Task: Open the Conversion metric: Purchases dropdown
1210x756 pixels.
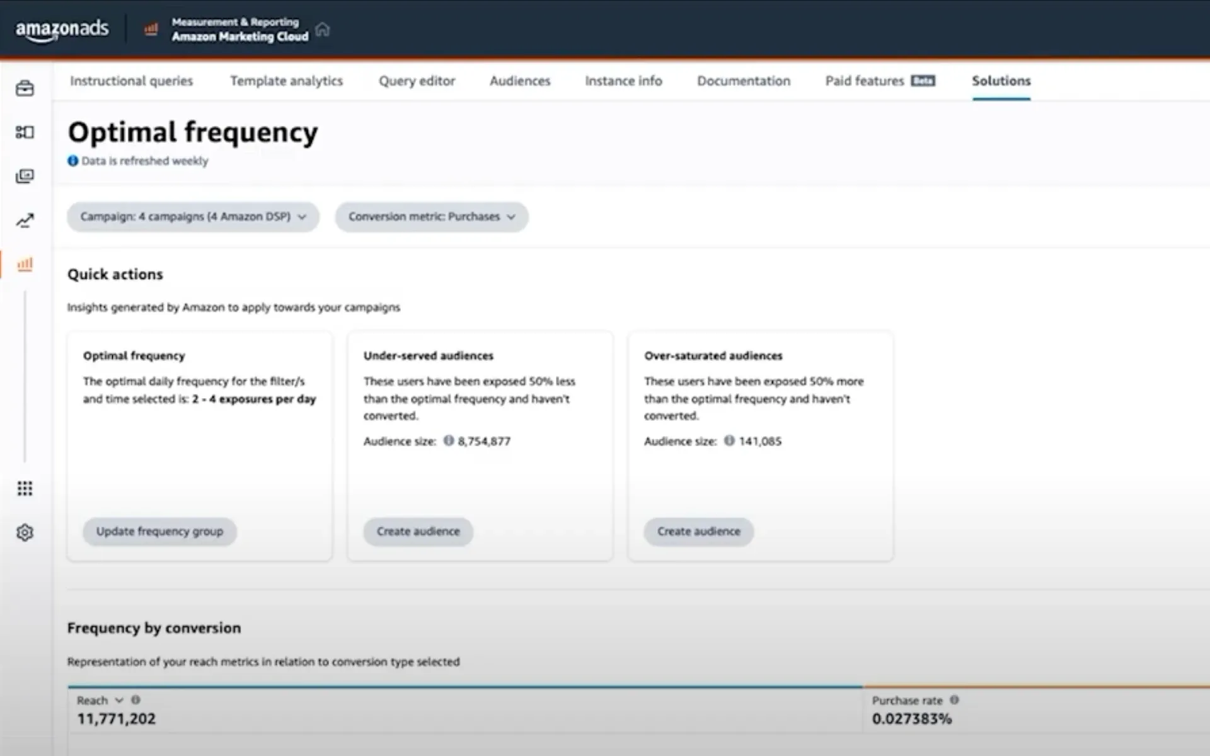Action: coord(430,217)
